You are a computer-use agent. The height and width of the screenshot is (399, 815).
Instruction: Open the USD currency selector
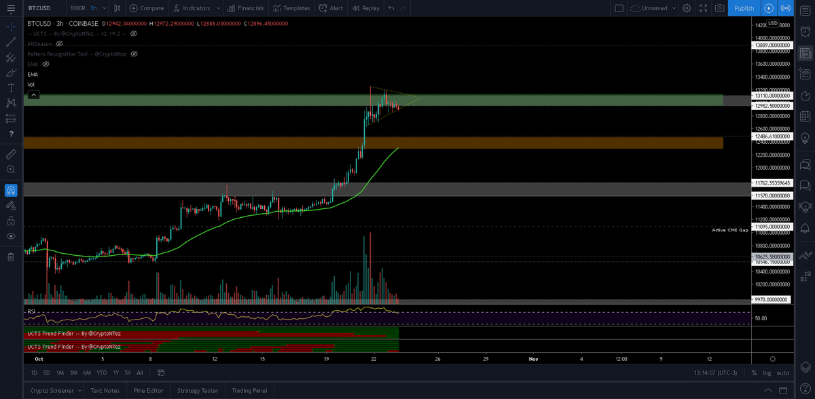pos(772,23)
